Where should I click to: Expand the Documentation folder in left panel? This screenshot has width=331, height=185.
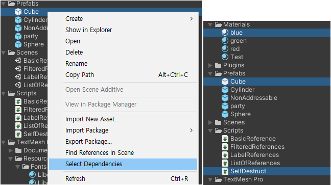pos(11,150)
